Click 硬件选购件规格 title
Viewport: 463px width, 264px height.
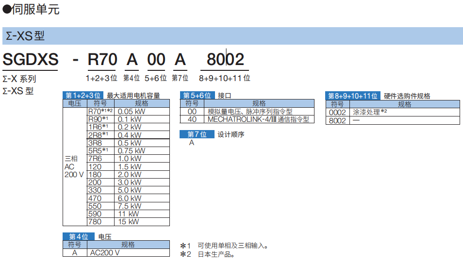coord(407,96)
